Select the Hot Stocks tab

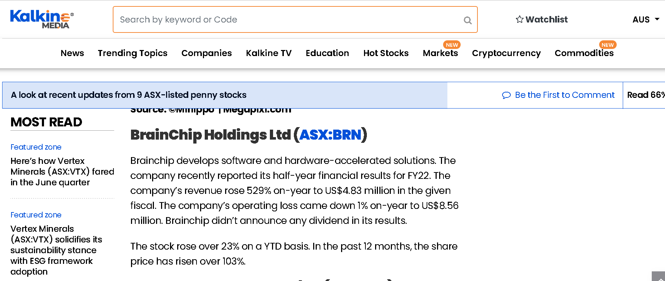point(386,53)
